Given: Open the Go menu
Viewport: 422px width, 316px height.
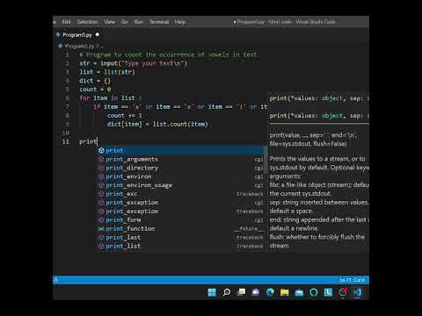Looking at the screenshot, I should pos(125,22).
